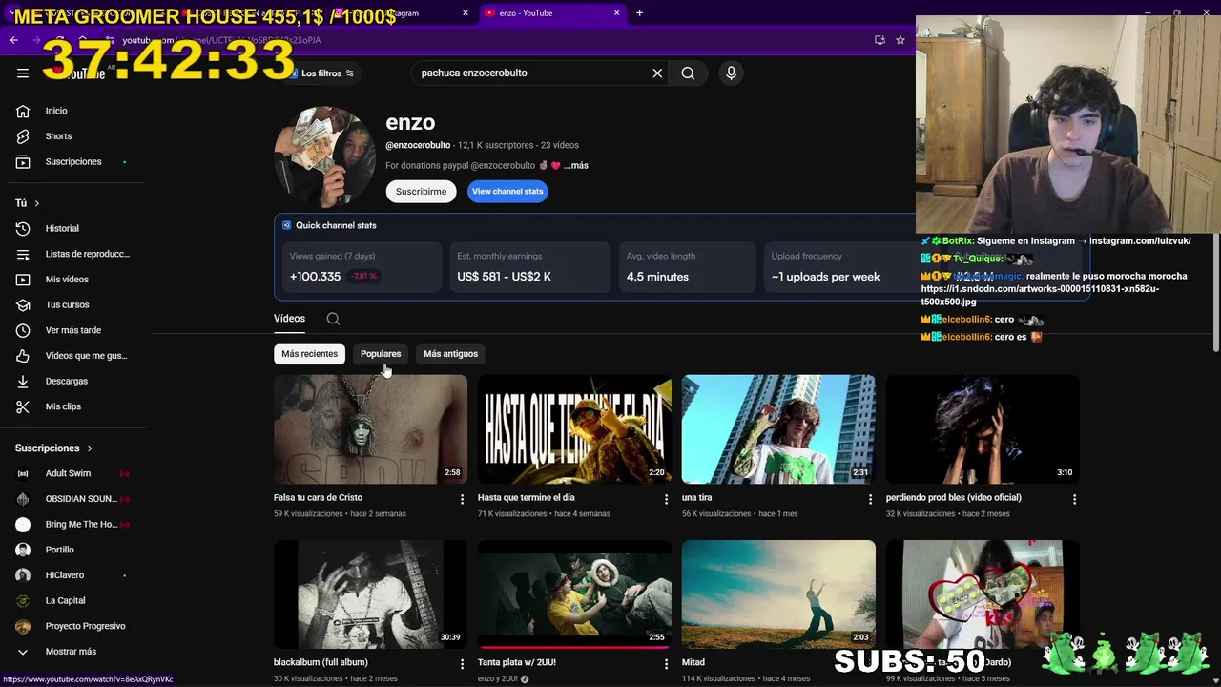Open options menu for Falsa tu cara de Cristo
1221x687 pixels.
pos(463,499)
